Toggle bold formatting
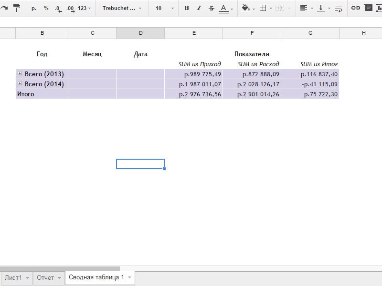This screenshot has width=382, height=286. click(187, 8)
